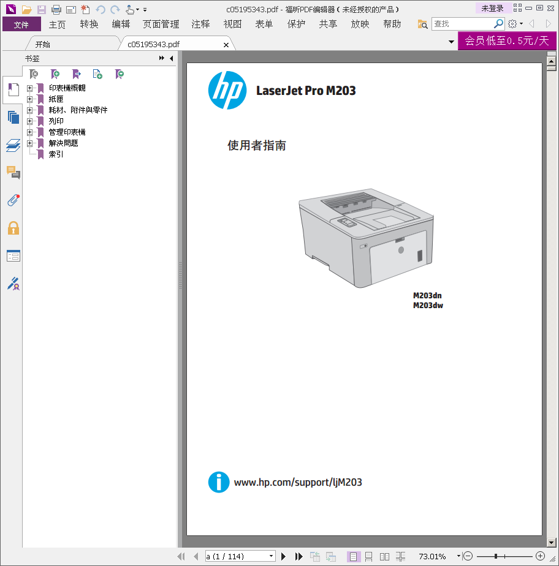The image size is (559, 566).
Task: Collapse the bookmarks panel arrow
Action: (171, 58)
